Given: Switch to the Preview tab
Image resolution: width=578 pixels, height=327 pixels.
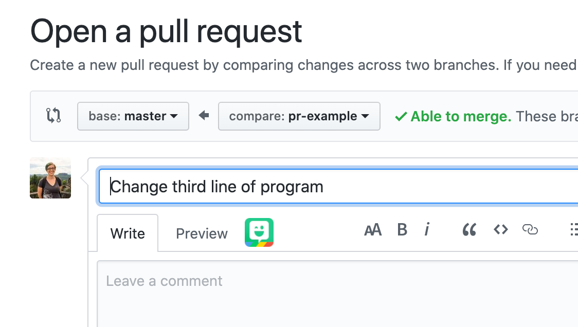Looking at the screenshot, I should point(202,233).
